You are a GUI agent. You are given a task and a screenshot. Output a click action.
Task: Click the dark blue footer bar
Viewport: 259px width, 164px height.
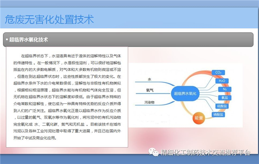(x=129, y=159)
